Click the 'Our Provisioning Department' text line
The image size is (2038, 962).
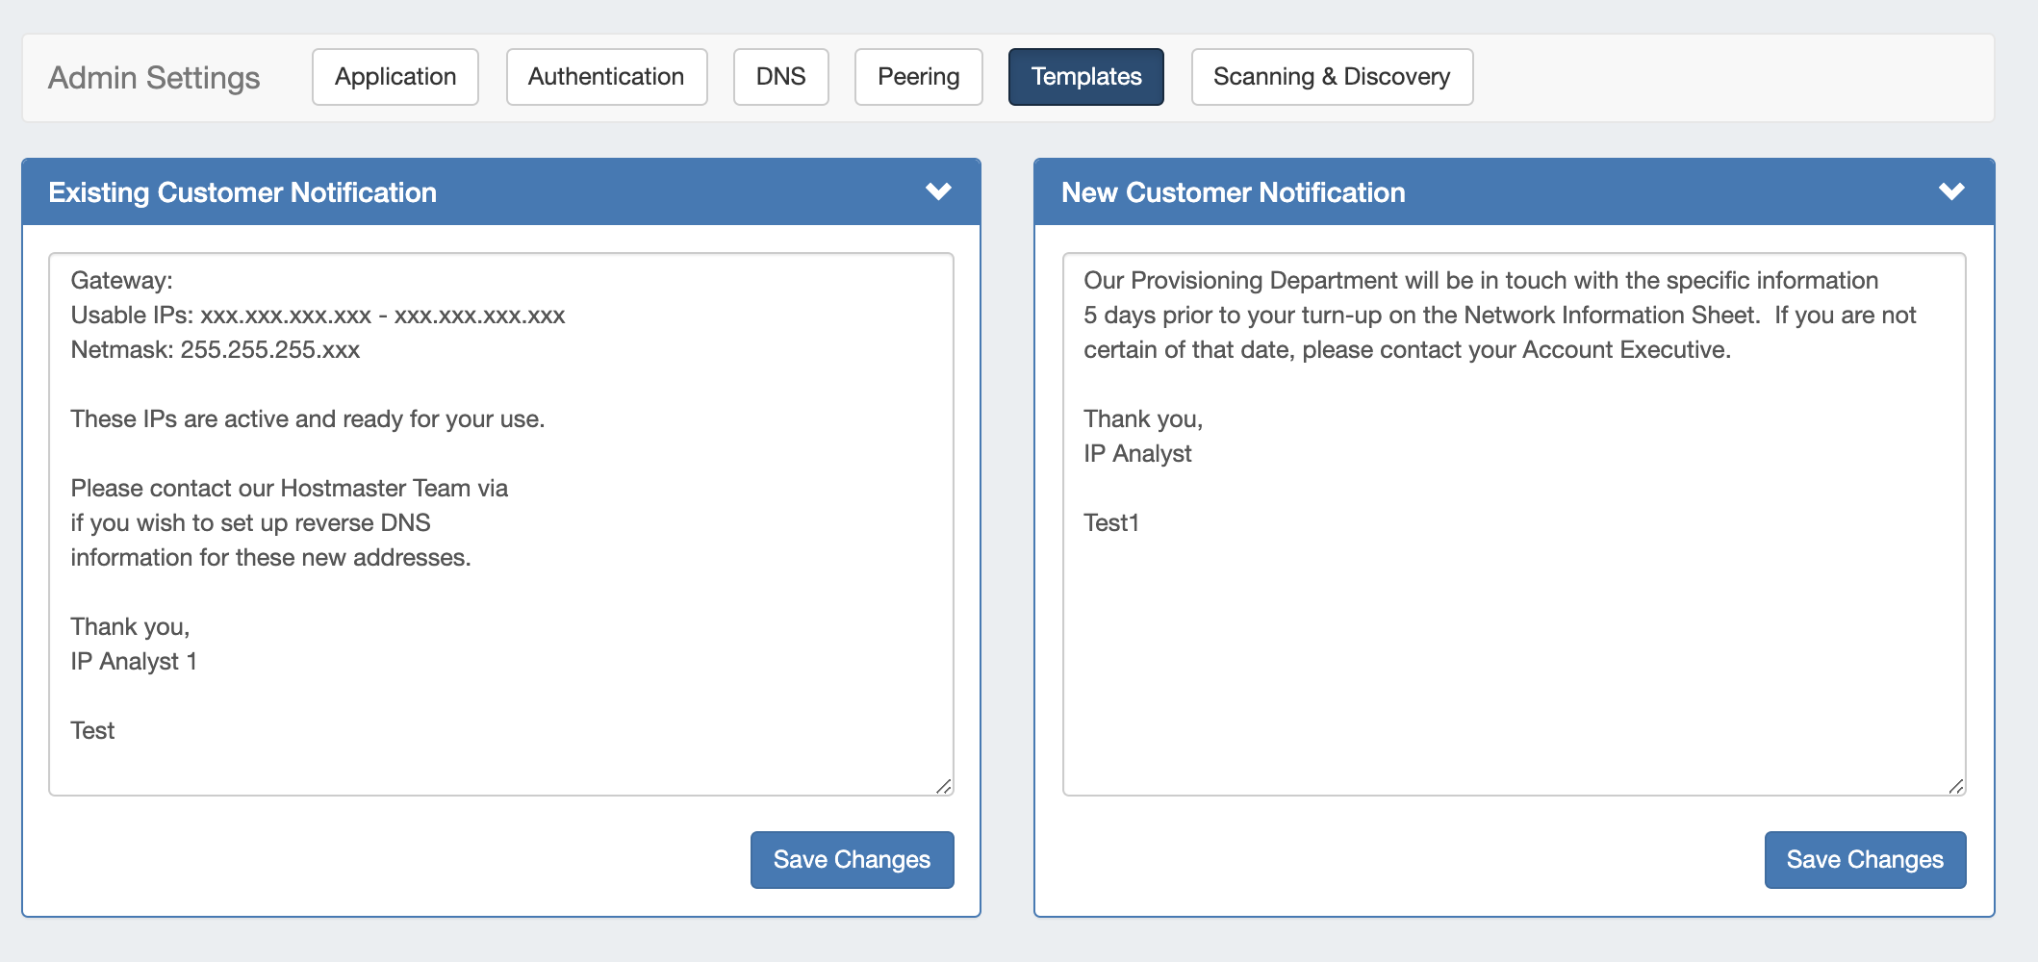pos(1480,281)
